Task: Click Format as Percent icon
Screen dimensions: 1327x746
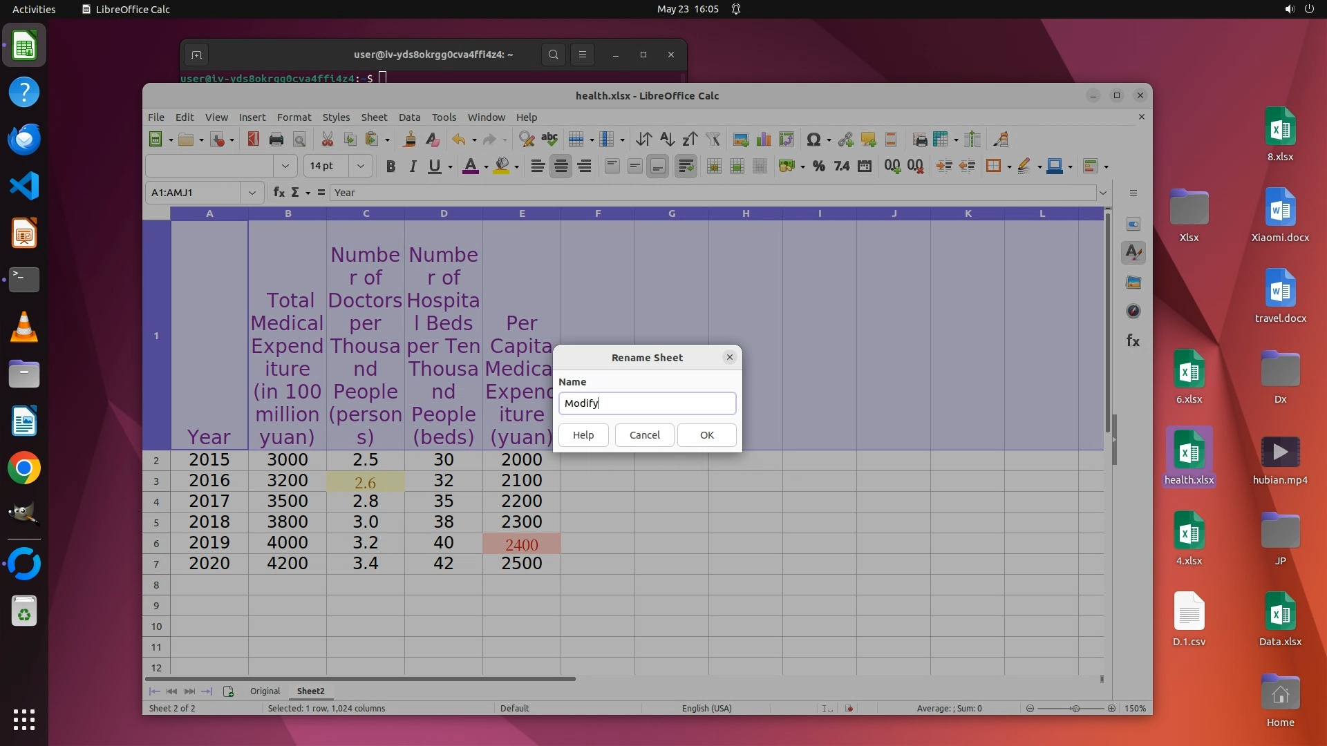Action: click(819, 166)
